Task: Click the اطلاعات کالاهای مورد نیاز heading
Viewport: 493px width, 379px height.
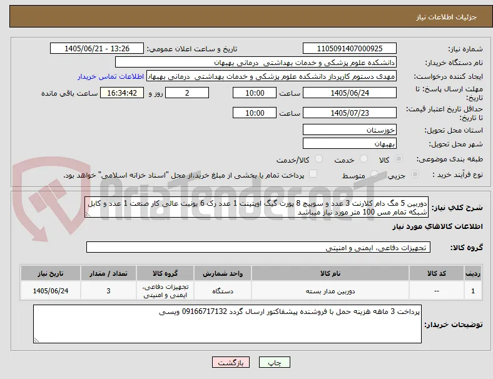Action: [x=437, y=226]
